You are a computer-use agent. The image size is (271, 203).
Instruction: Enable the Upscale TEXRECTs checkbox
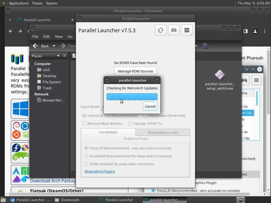tap(130, 124)
